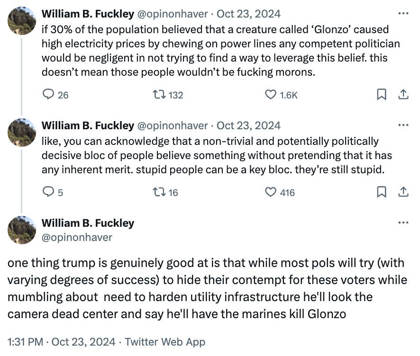Screen dimensions: 420x356
Task: Like the tweet with 416 likes
Action: point(270,192)
